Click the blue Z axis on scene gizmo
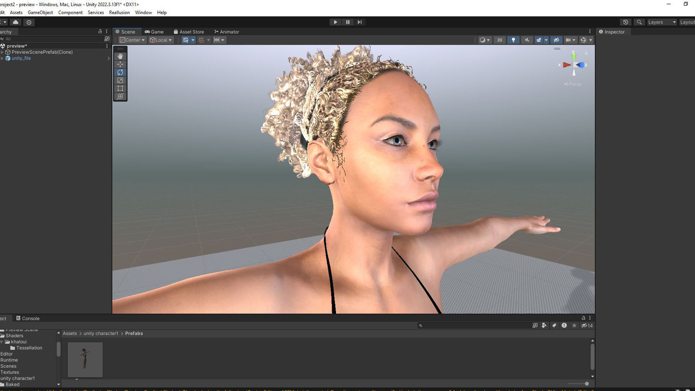 click(580, 65)
